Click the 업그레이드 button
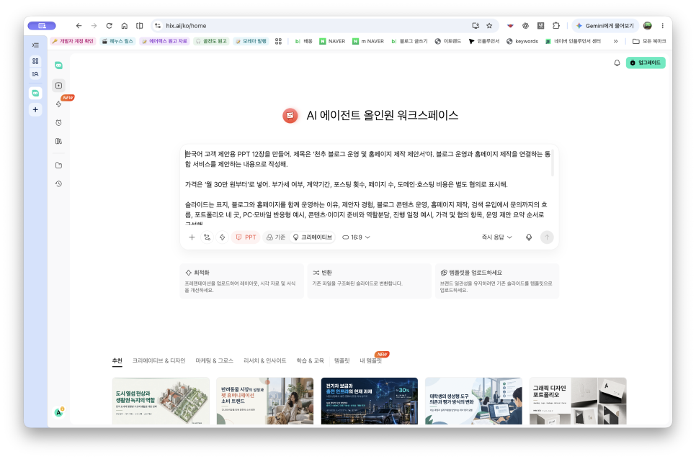Image resolution: width=696 pixels, height=459 pixels. click(x=646, y=63)
